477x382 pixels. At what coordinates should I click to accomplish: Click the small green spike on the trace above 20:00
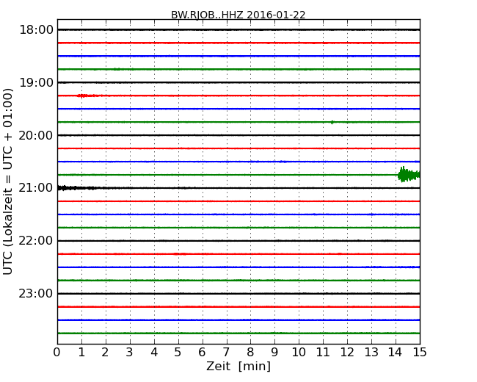pyautogui.click(x=332, y=122)
